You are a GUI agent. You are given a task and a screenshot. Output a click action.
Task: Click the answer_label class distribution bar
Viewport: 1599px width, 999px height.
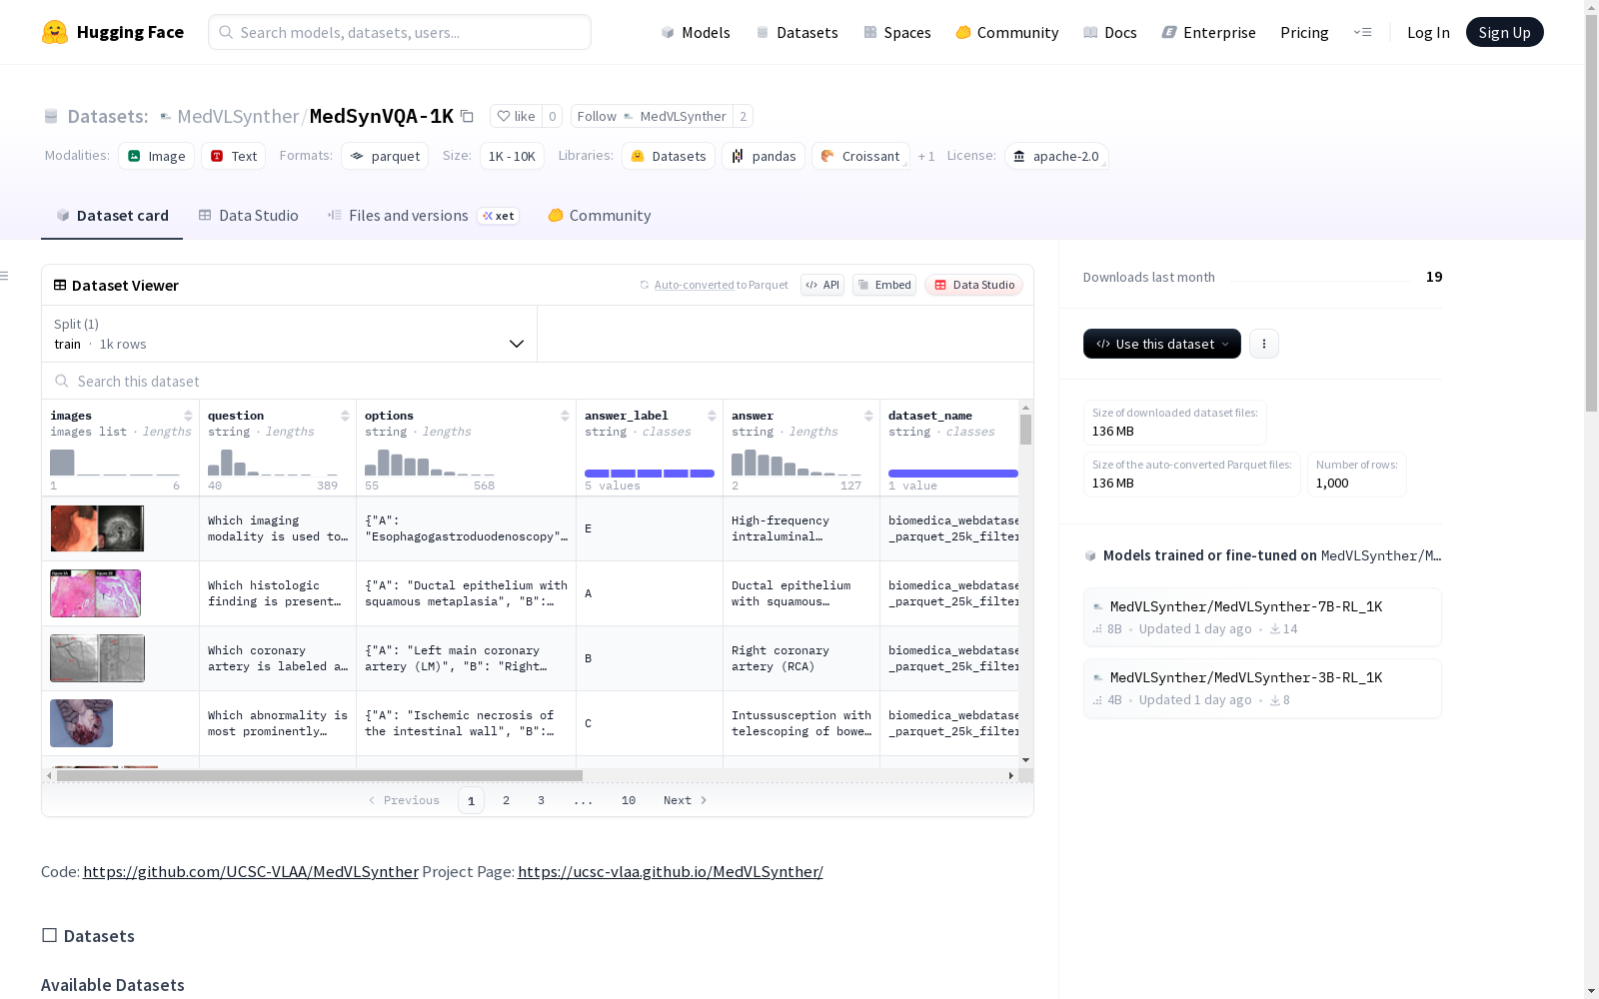click(x=650, y=474)
